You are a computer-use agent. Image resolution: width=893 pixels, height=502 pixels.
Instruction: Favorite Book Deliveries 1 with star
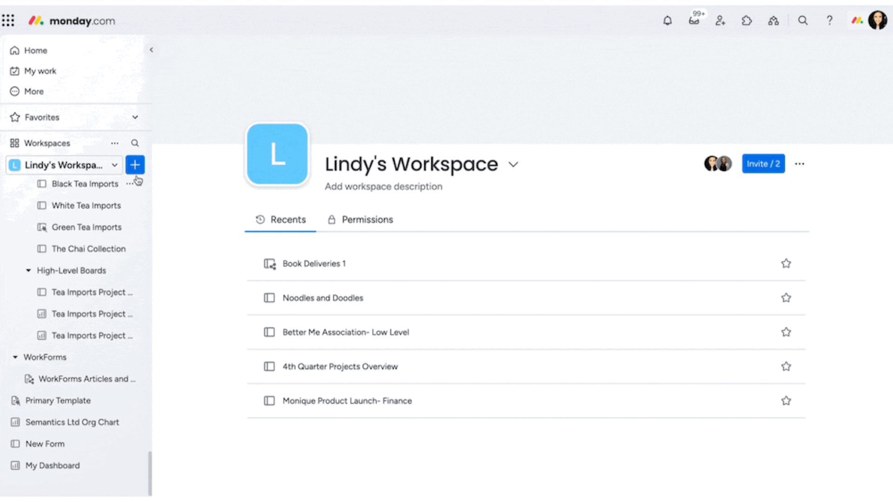[786, 264]
